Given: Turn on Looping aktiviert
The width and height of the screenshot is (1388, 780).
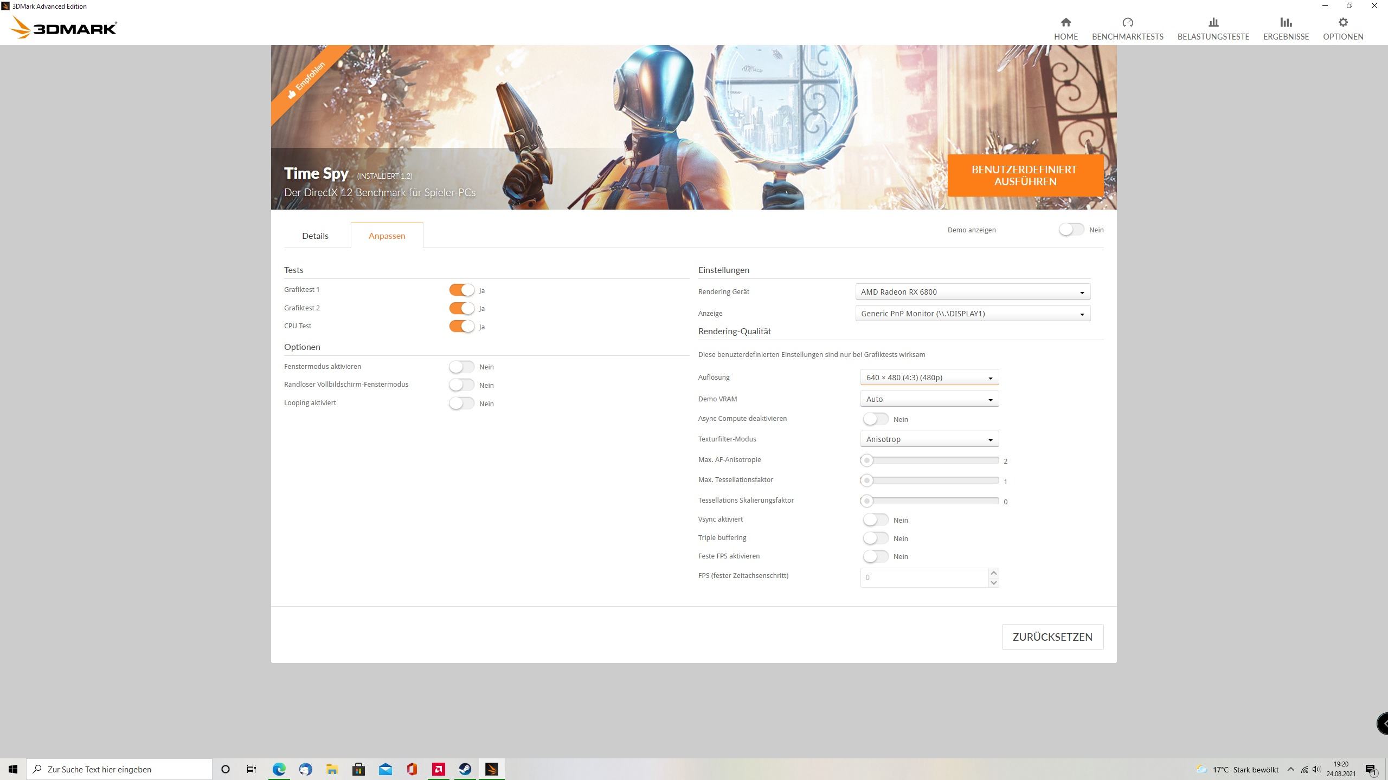Looking at the screenshot, I should (x=461, y=403).
